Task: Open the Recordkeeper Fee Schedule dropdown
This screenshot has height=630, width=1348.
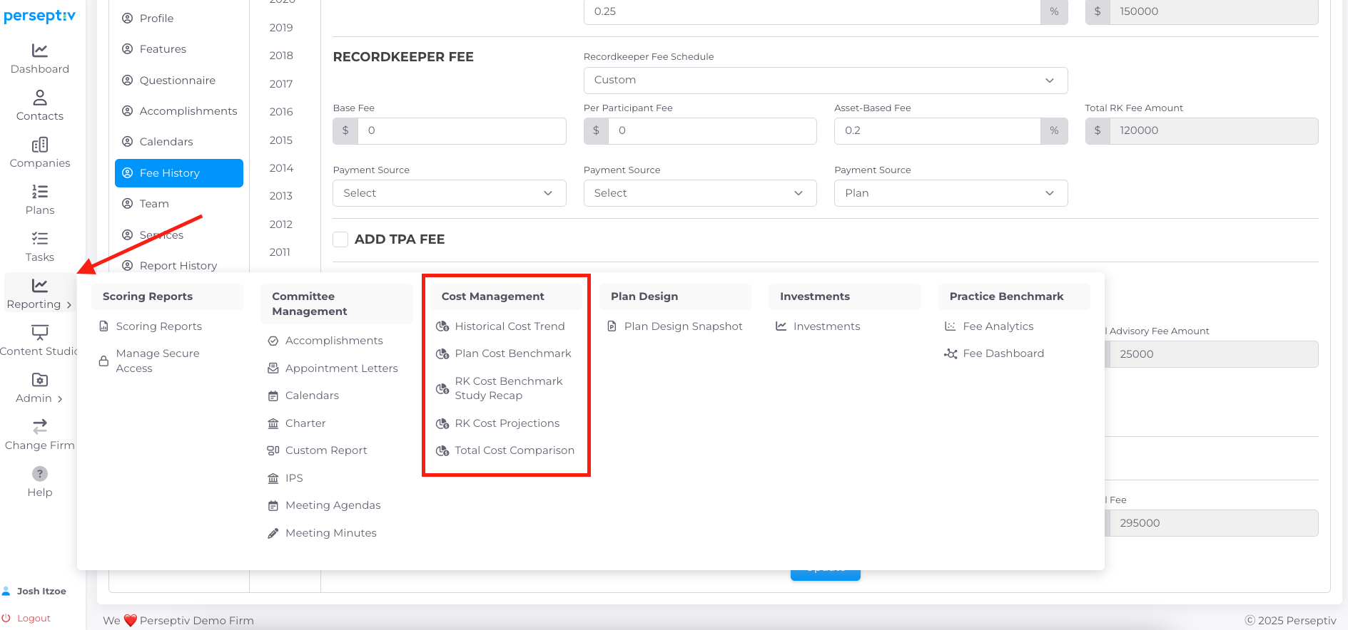Action: 826,81
